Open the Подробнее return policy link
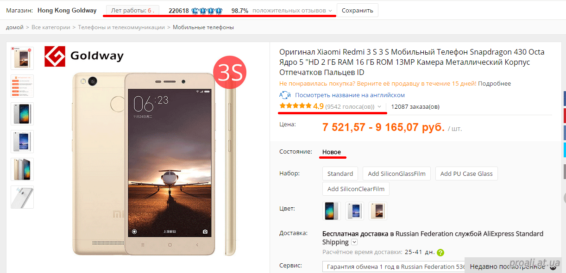Viewport: 566px width, 273px height. pyautogui.click(x=494, y=84)
